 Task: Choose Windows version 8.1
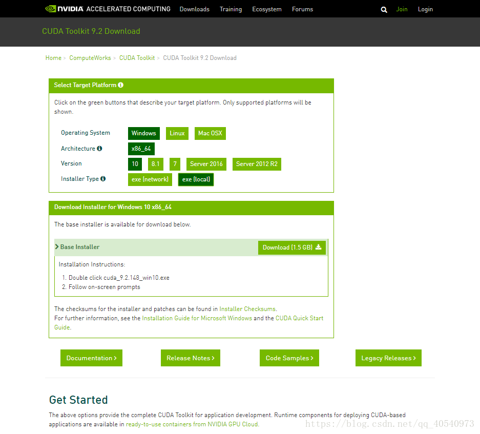pos(156,164)
